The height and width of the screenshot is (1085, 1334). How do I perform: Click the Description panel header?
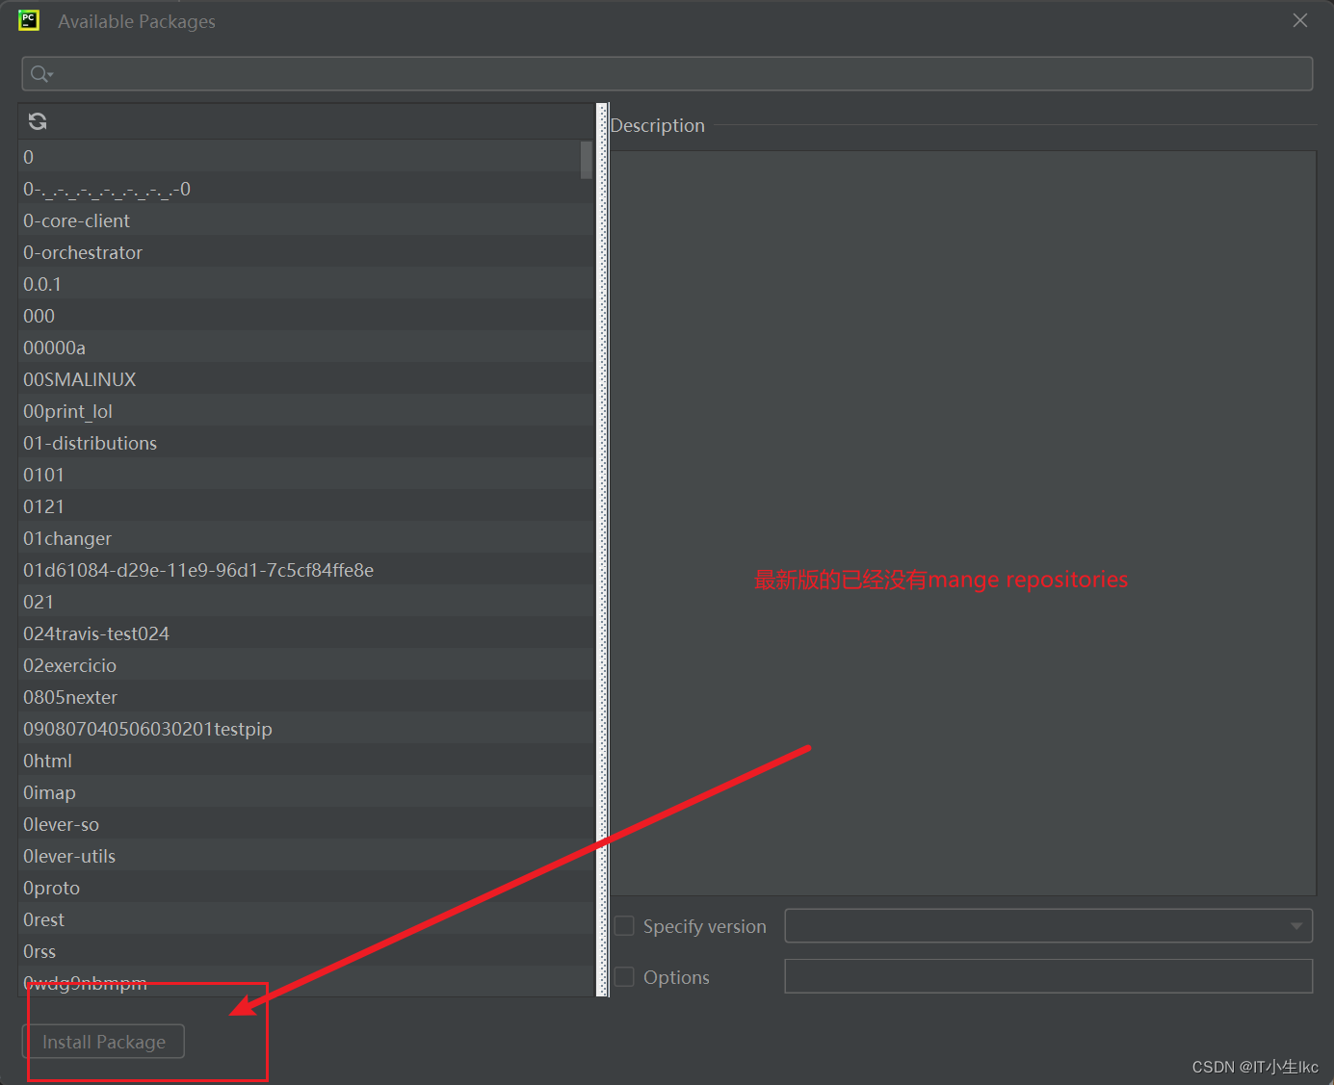pos(658,125)
